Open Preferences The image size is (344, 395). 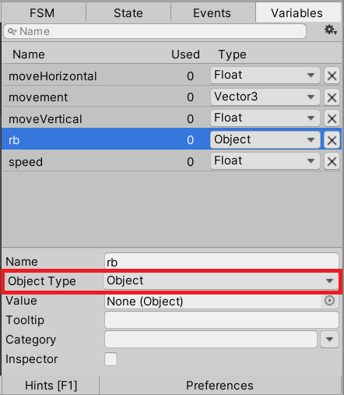(x=220, y=385)
